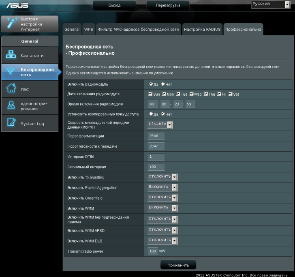Click the network map icon
Viewport: 295px width, 277px height.
(x=11, y=55)
